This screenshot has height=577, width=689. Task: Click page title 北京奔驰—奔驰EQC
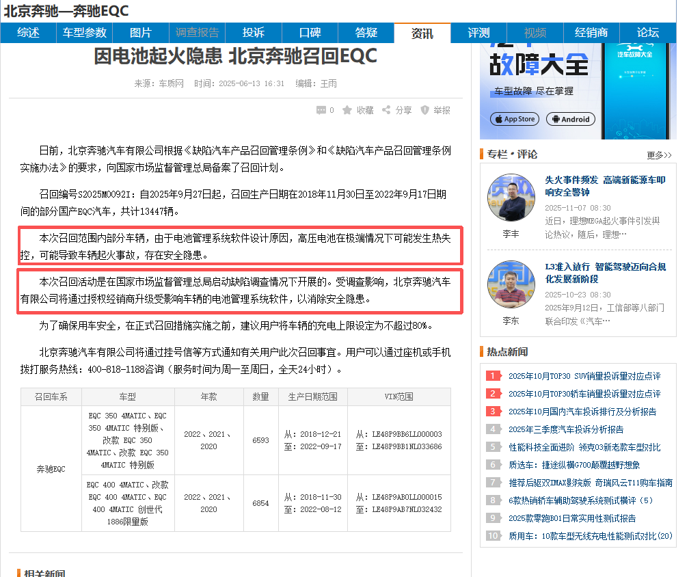tap(66, 11)
